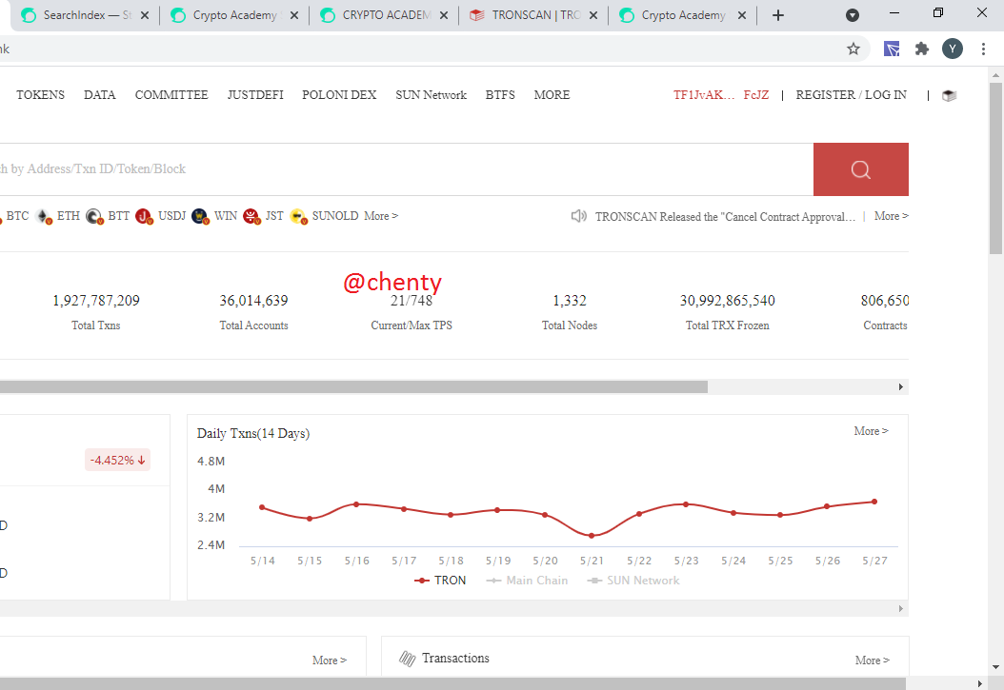Focus the Address/Txn ID/Token/Block search field
Image resolution: width=1004 pixels, height=690 pixels.
407,169
